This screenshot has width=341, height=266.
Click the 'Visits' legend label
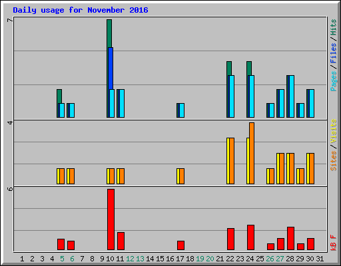(x=333, y=131)
